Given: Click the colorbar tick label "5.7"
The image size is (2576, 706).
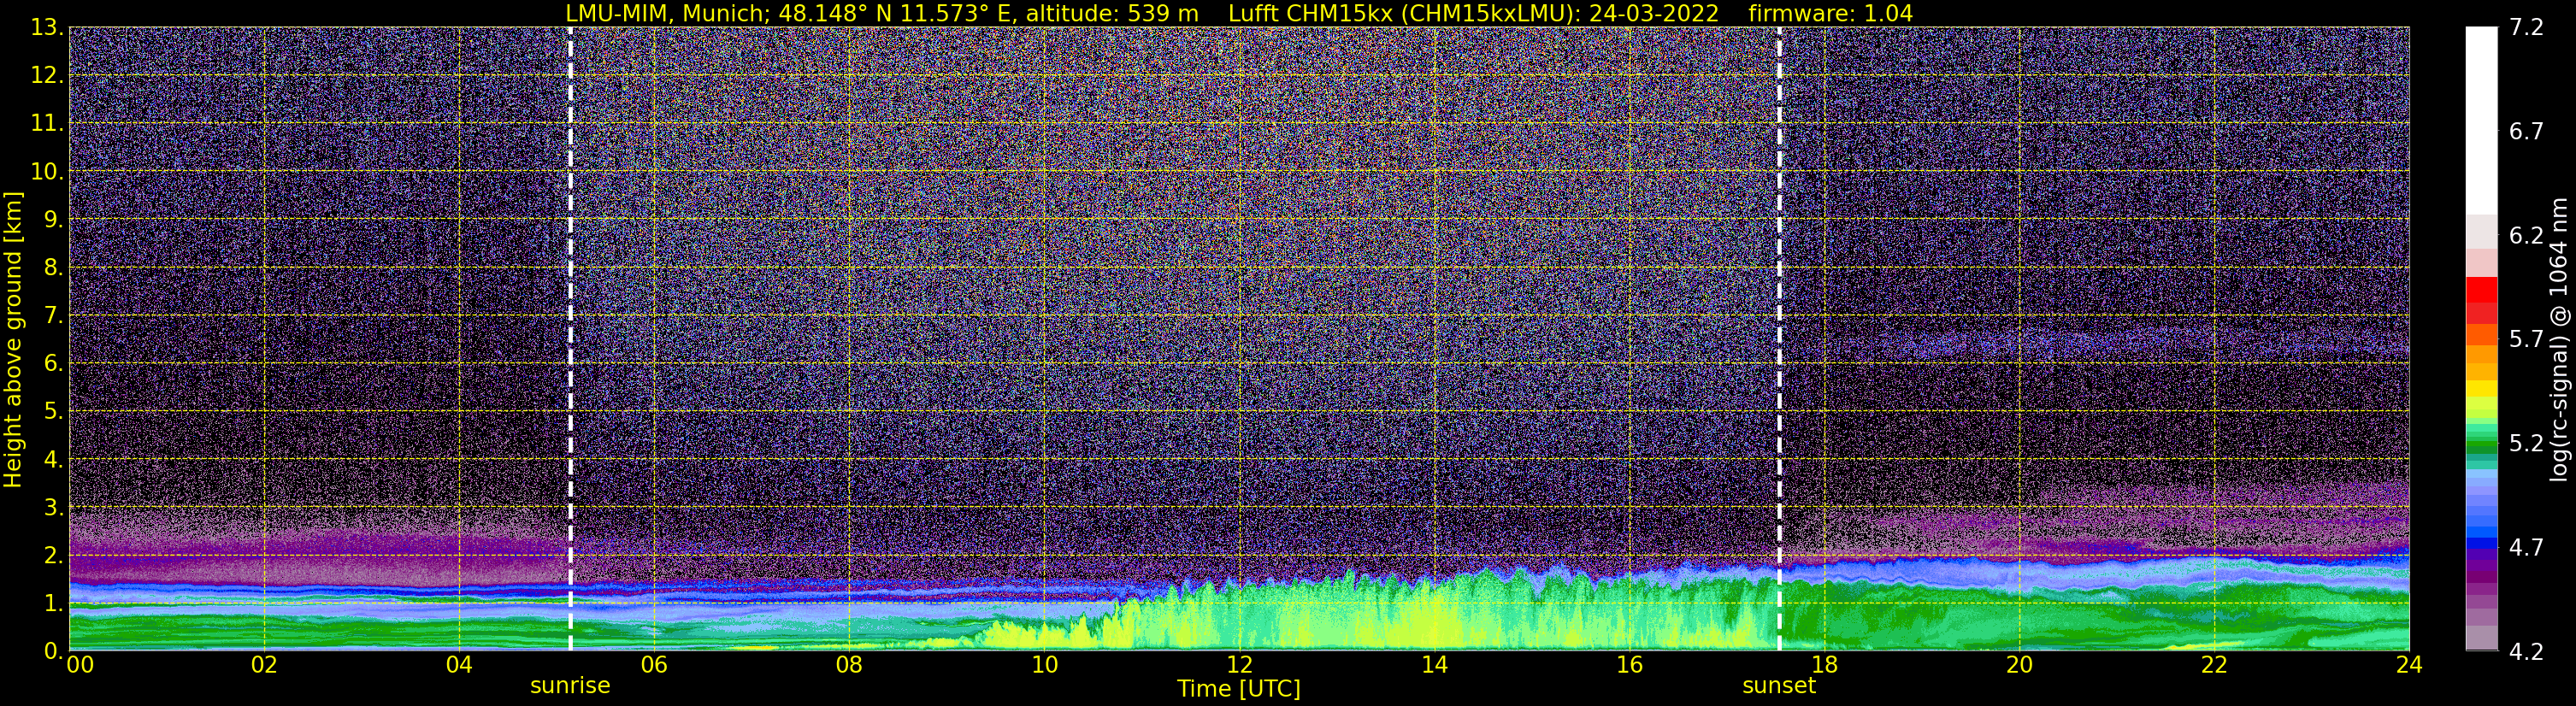Looking at the screenshot, I should [x=2526, y=340].
